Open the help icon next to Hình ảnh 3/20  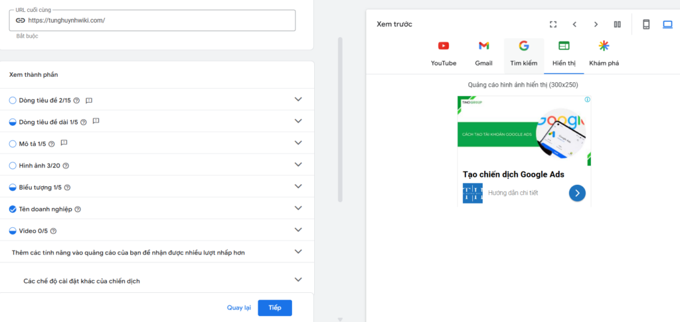(x=66, y=166)
